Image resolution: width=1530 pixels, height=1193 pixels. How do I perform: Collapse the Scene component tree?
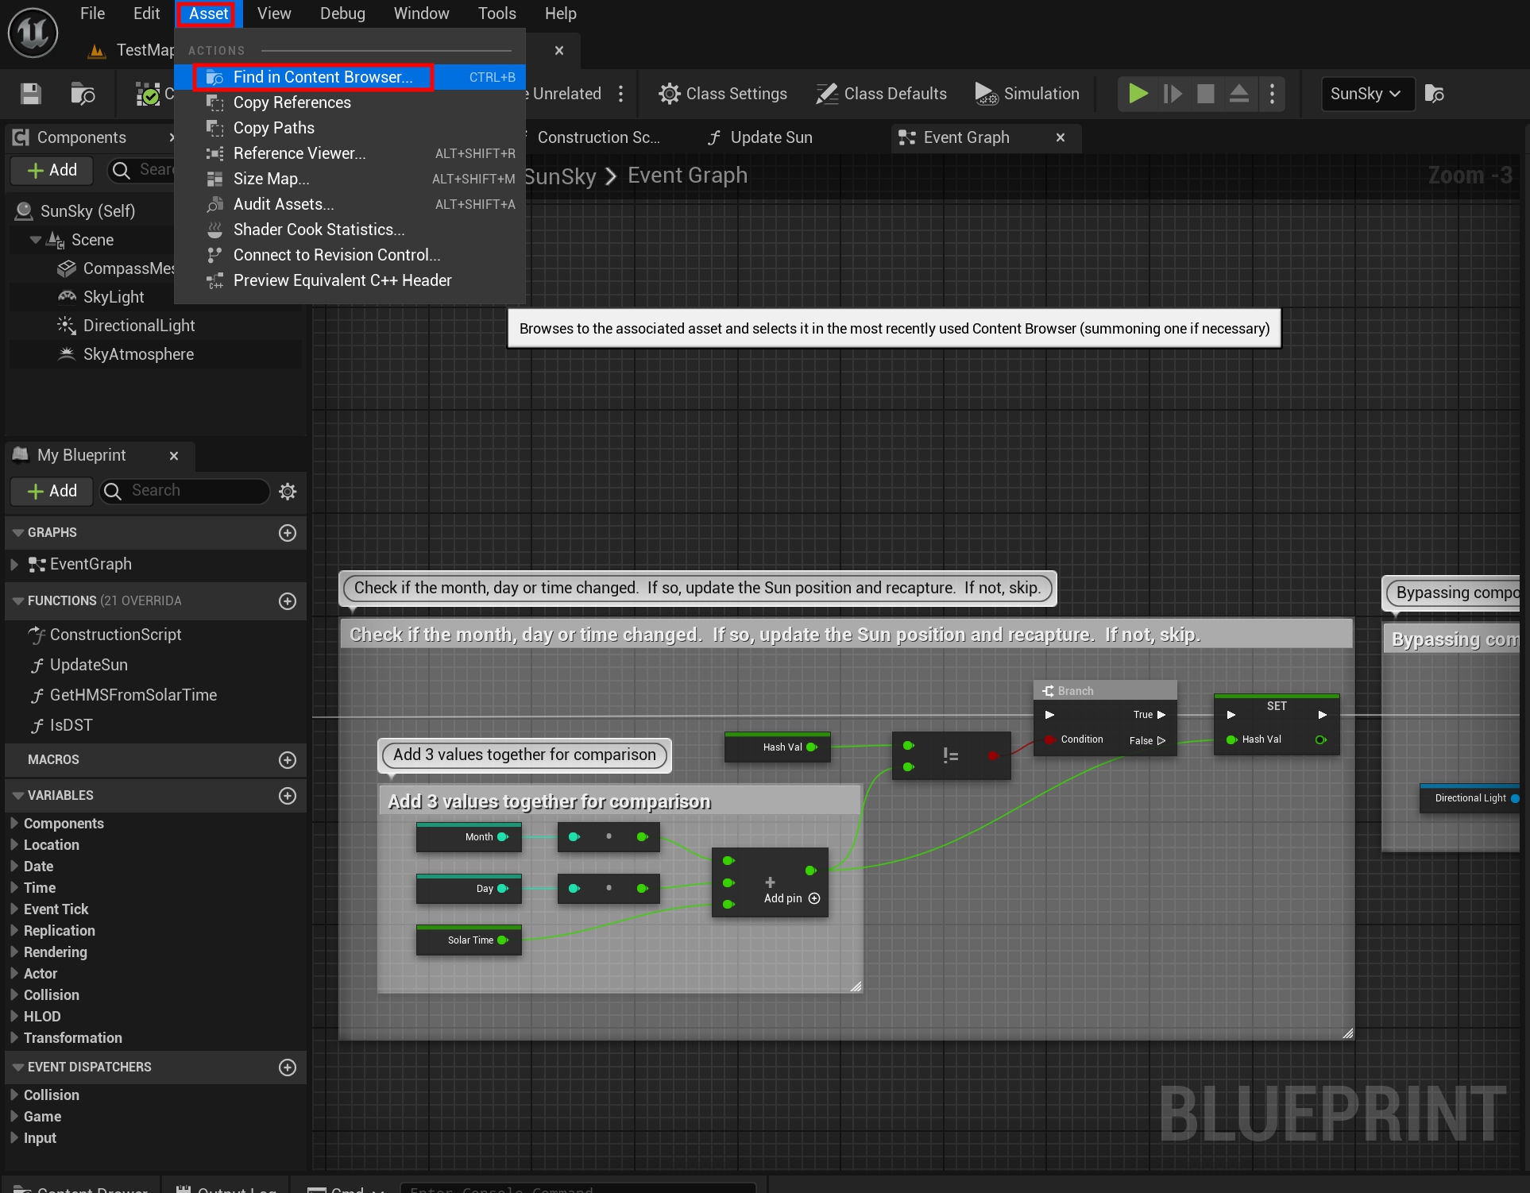(35, 240)
